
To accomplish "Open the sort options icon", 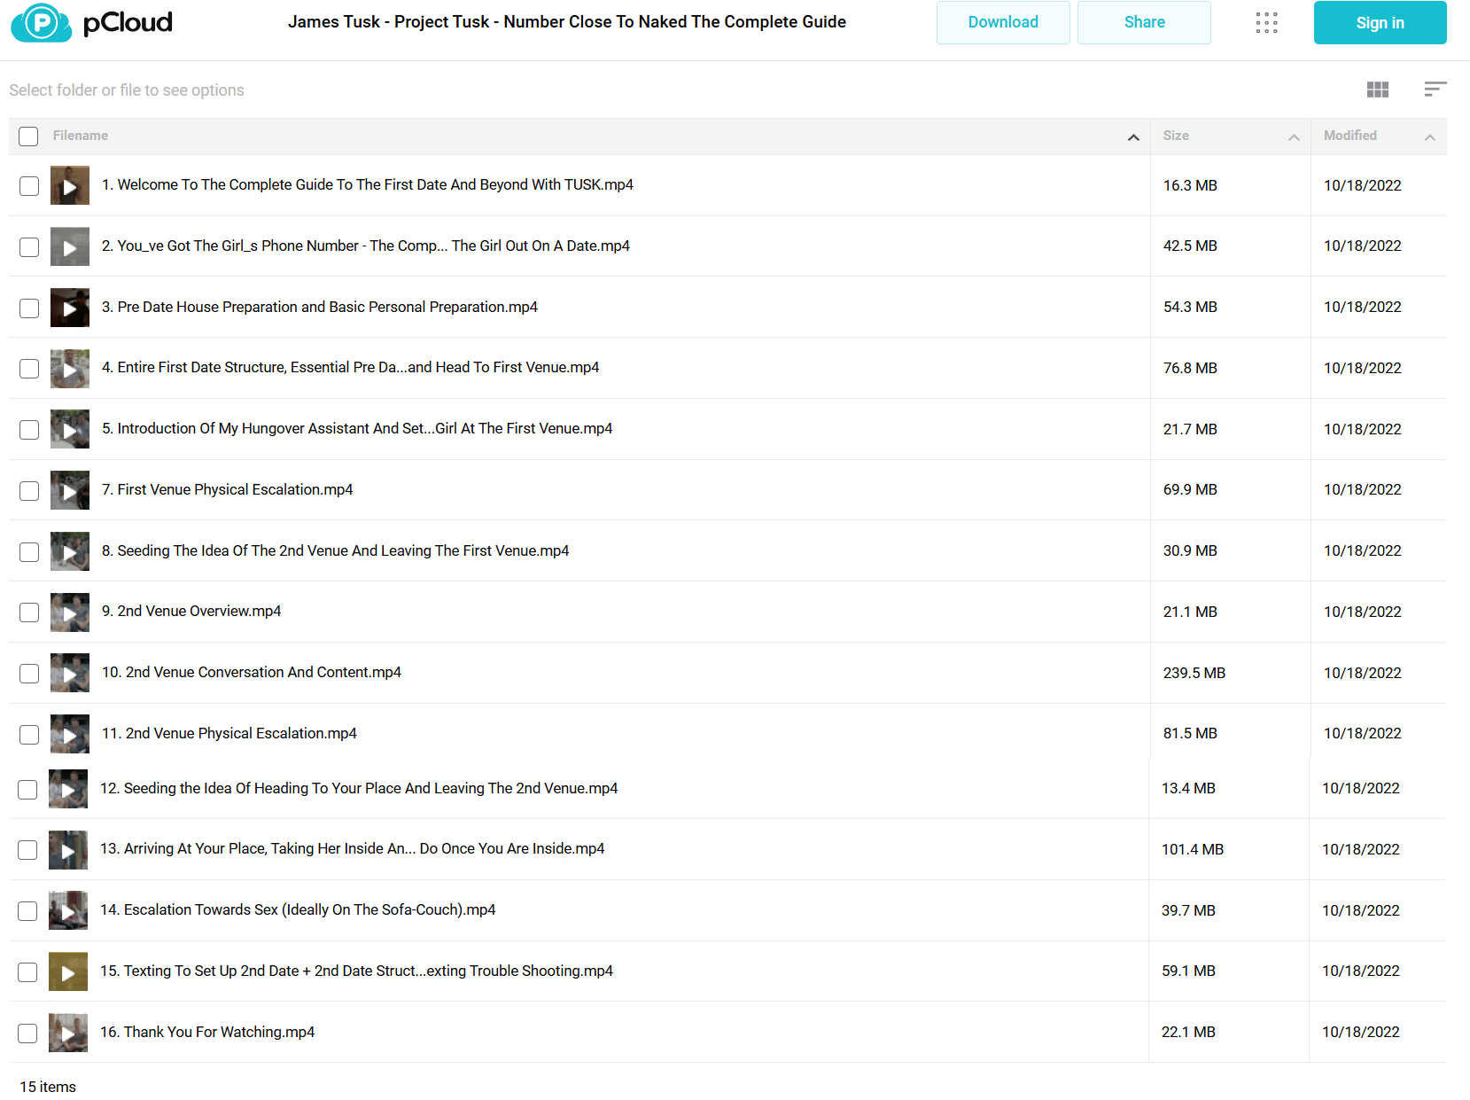I will pyautogui.click(x=1435, y=90).
